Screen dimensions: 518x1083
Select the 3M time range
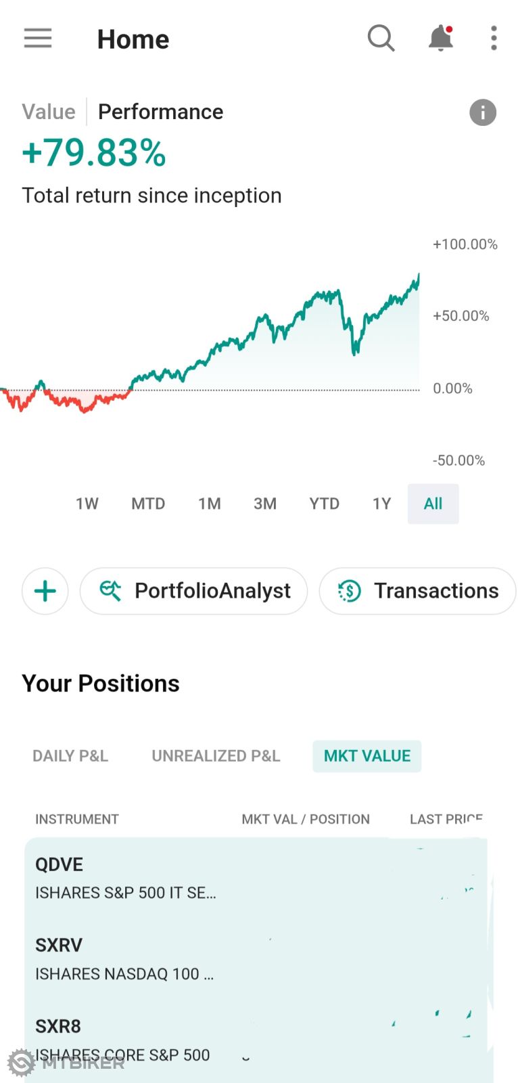tap(265, 504)
